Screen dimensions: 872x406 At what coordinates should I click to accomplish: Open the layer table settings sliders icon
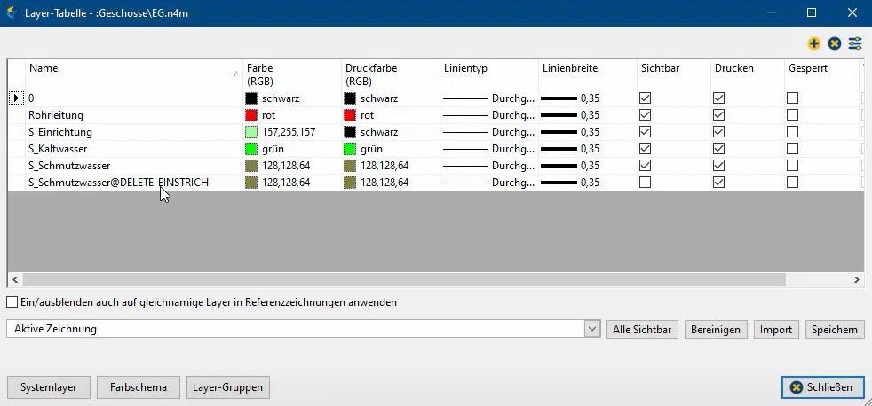tap(855, 43)
